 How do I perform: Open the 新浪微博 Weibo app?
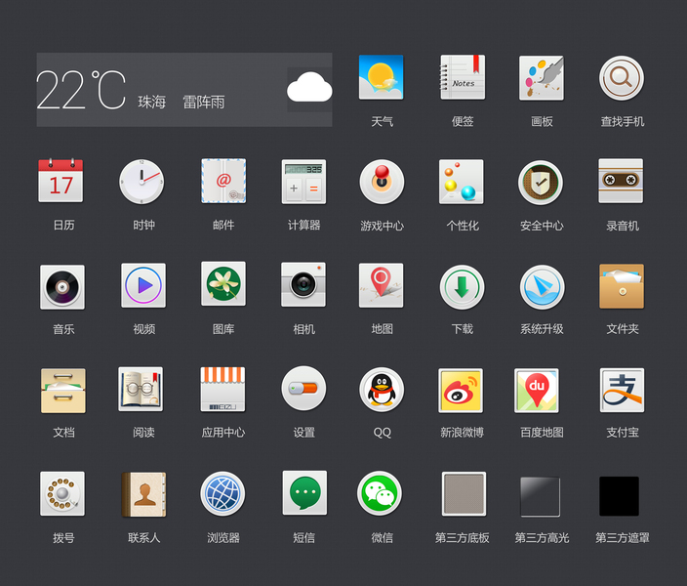pyautogui.click(x=461, y=391)
